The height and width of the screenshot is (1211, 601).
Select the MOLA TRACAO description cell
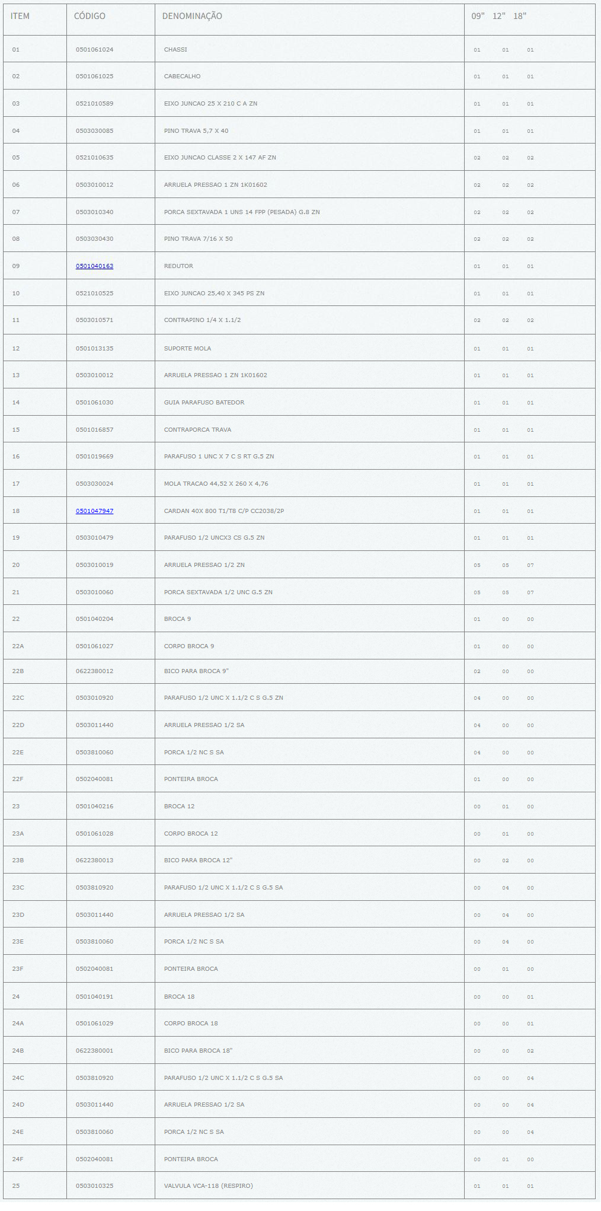[x=216, y=484]
